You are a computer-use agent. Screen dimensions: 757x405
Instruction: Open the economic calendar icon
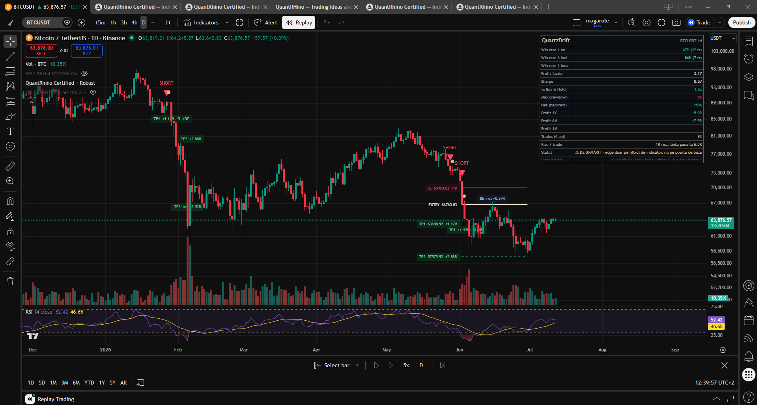point(749,320)
